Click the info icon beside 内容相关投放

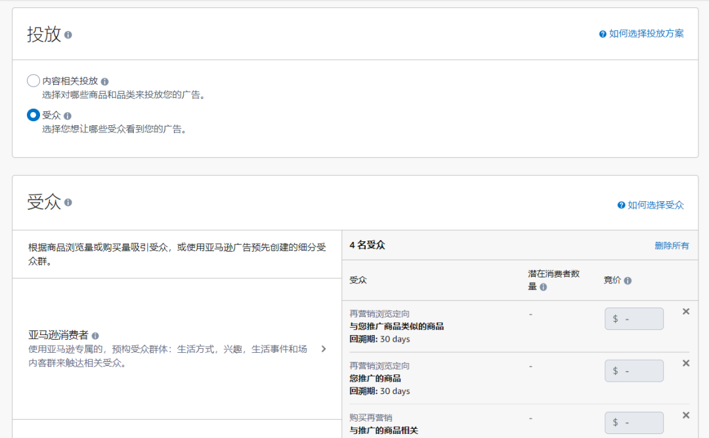click(104, 82)
